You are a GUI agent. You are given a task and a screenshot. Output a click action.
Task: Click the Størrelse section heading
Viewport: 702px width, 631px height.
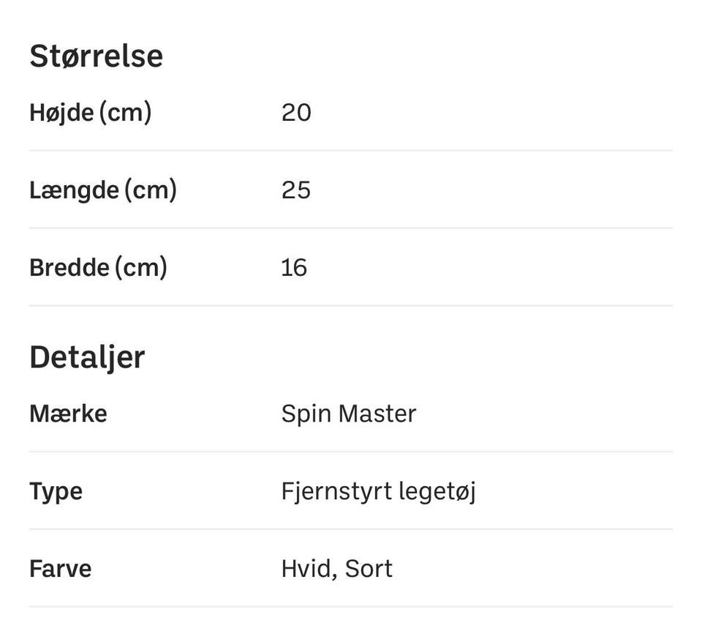[96, 56]
